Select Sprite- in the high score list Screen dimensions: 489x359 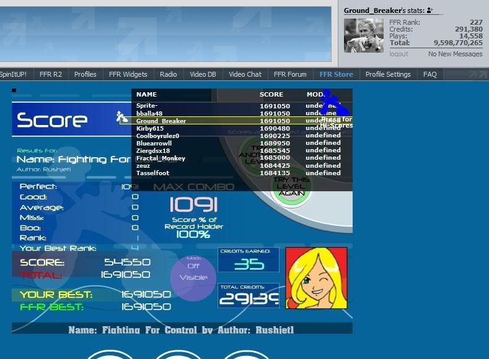[x=147, y=106]
